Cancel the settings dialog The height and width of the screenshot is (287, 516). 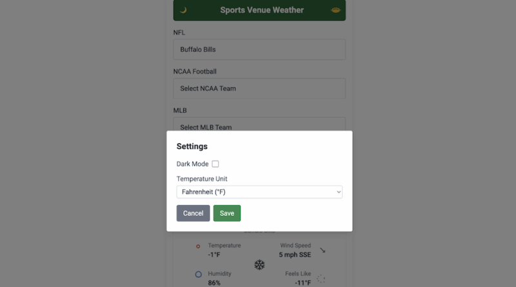coord(193,213)
